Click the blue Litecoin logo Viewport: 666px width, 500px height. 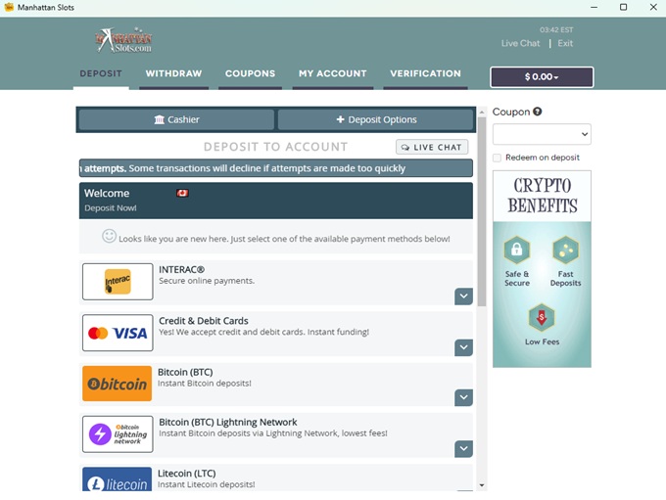click(x=118, y=480)
